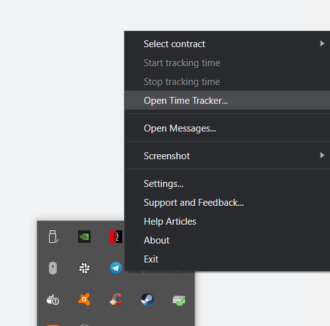Expand the Select contract submenu arrow
Viewport: 330px width, 326px height.
[x=322, y=43]
